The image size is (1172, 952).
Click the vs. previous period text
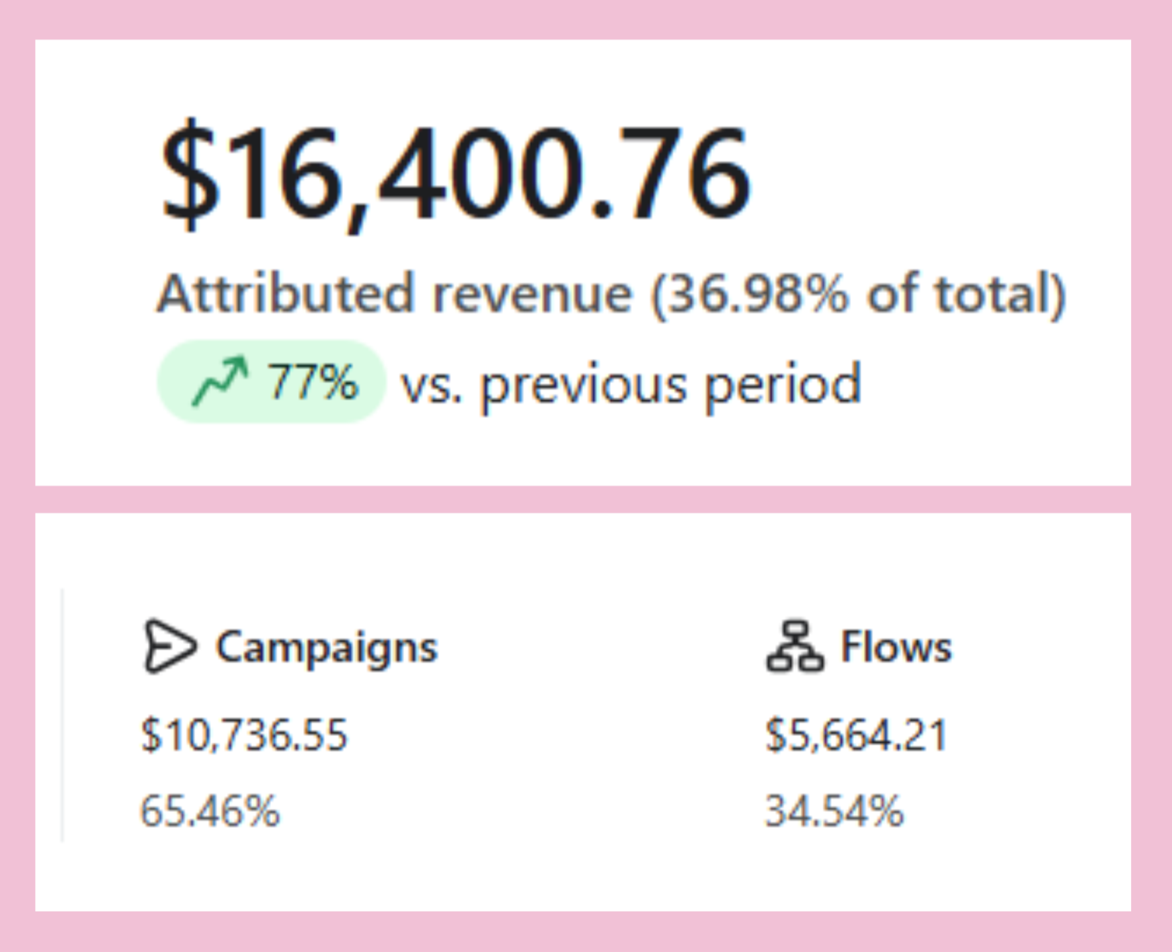point(631,383)
